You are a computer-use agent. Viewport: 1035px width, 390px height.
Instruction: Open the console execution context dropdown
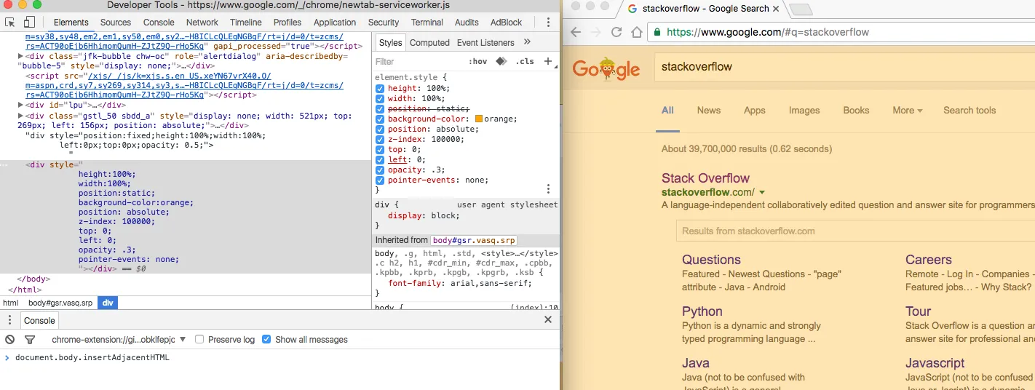pyautogui.click(x=119, y=339)
